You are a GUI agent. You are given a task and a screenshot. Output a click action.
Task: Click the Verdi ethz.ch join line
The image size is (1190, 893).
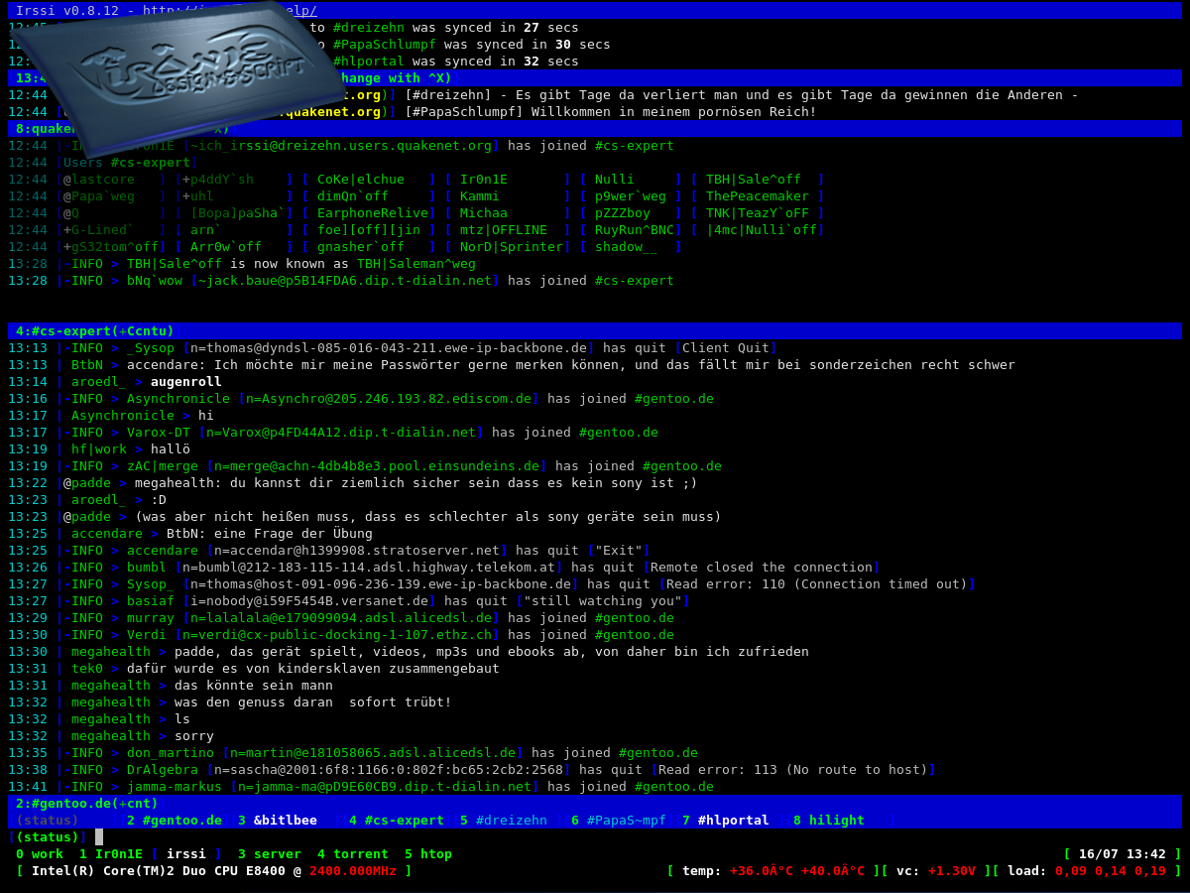[341, 635]
